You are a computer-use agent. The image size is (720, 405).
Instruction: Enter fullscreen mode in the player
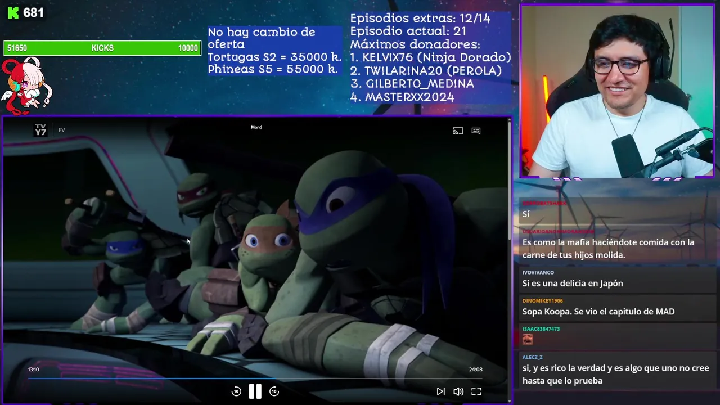click(x=476, y=391)
